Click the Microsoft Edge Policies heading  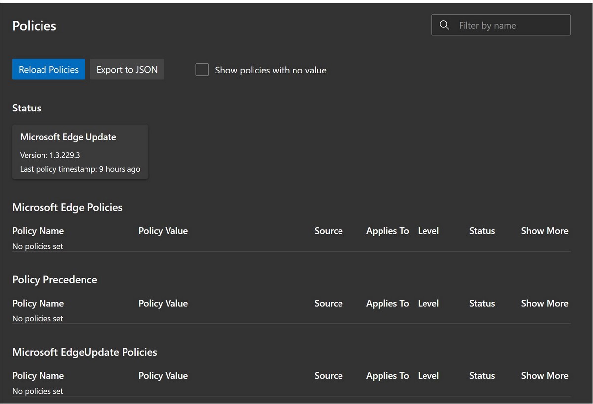click(67, 207)
